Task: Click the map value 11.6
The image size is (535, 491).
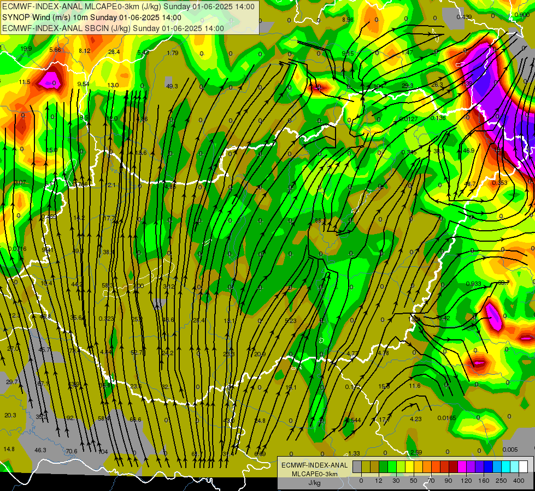Action: [415, 386]
